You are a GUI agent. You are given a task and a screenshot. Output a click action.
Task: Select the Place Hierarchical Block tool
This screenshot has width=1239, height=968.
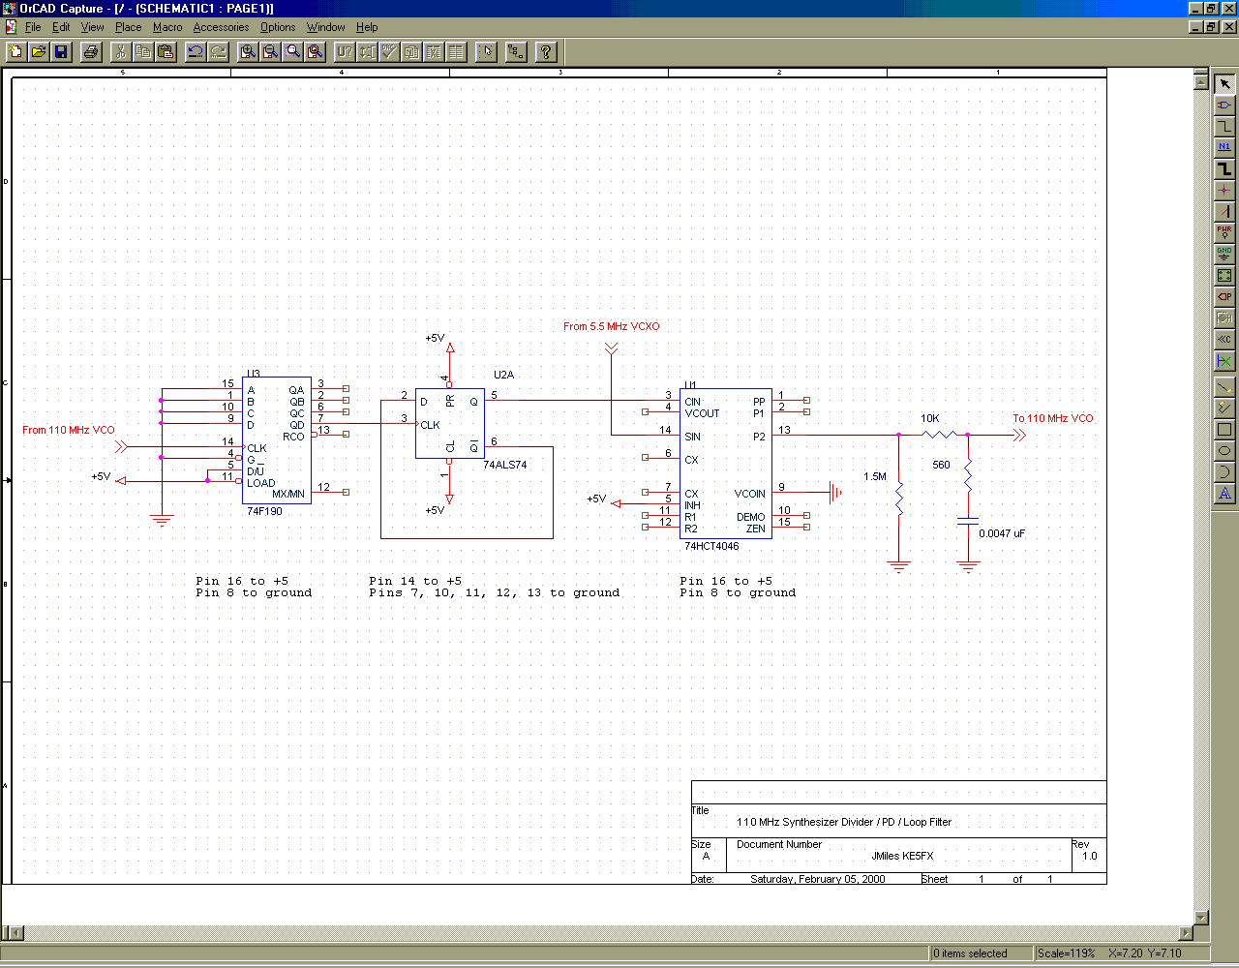(1224, 275)
